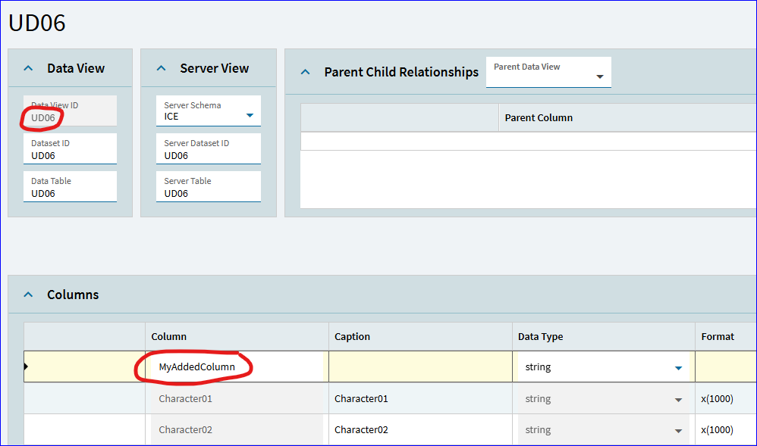Click the Dataset ID field
The height and width of the screenshot is (446, 757).
(x=70, y=149)
